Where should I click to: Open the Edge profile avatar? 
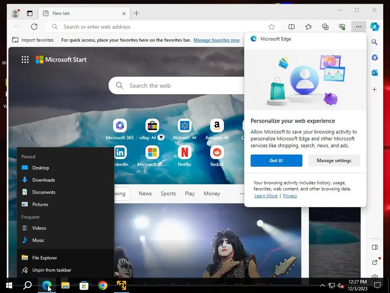click(x=15, y=13)
